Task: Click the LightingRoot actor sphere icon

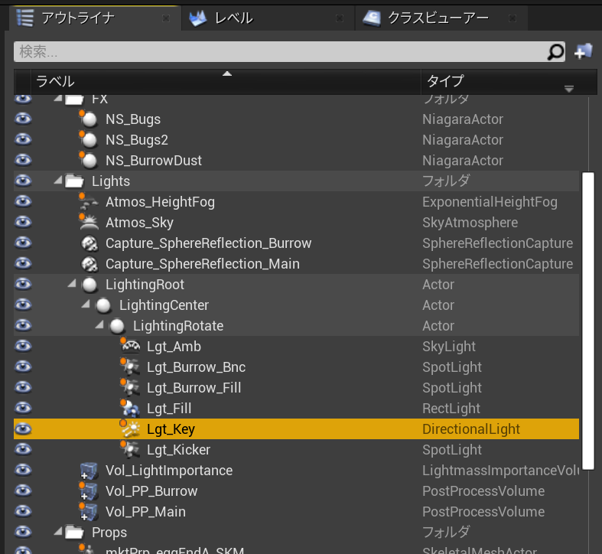Action: 89,285
